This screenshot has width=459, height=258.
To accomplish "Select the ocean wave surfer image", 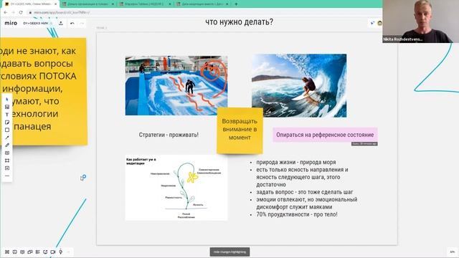I will (x=299, y=85).
